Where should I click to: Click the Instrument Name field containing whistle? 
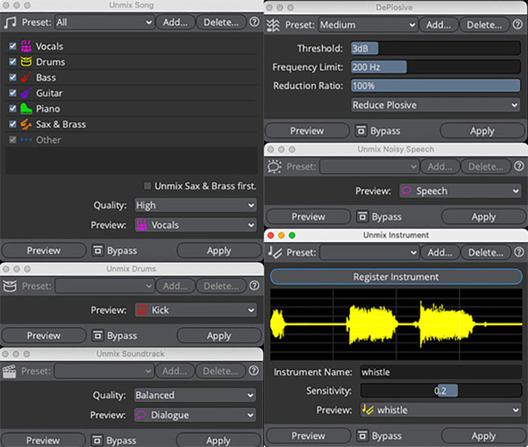[441, 372]
